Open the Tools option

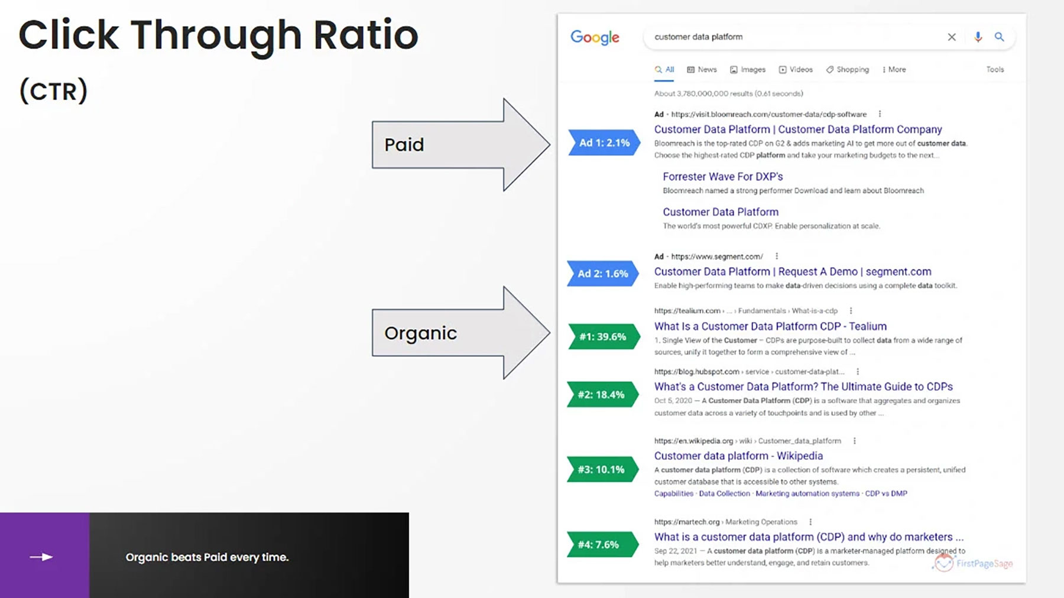pos(995,69)
